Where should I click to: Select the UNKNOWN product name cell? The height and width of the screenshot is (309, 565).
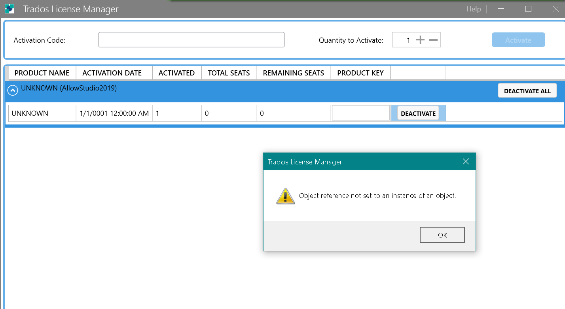[42, 113]
